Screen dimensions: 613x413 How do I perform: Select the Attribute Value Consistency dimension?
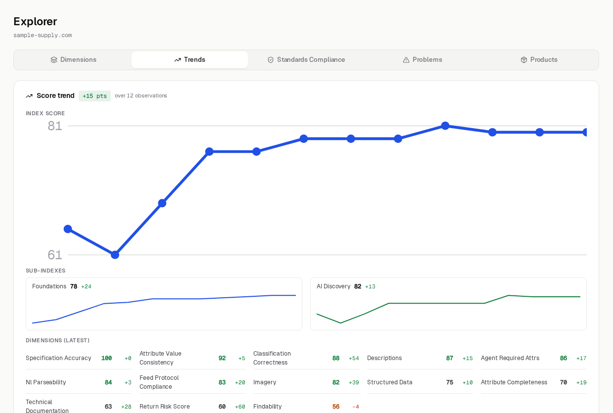point(192,358)
